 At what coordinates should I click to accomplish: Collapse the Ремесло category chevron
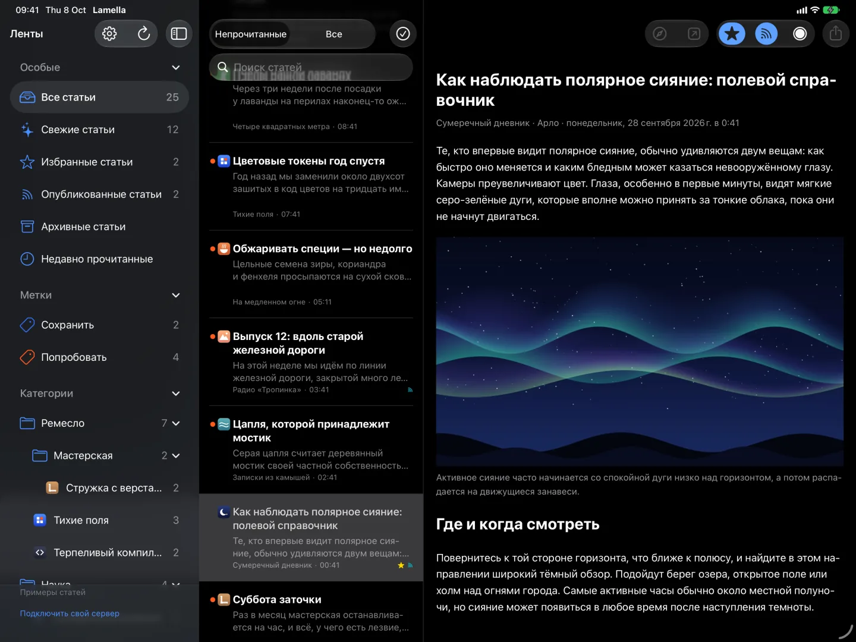(x=176, y=423)
